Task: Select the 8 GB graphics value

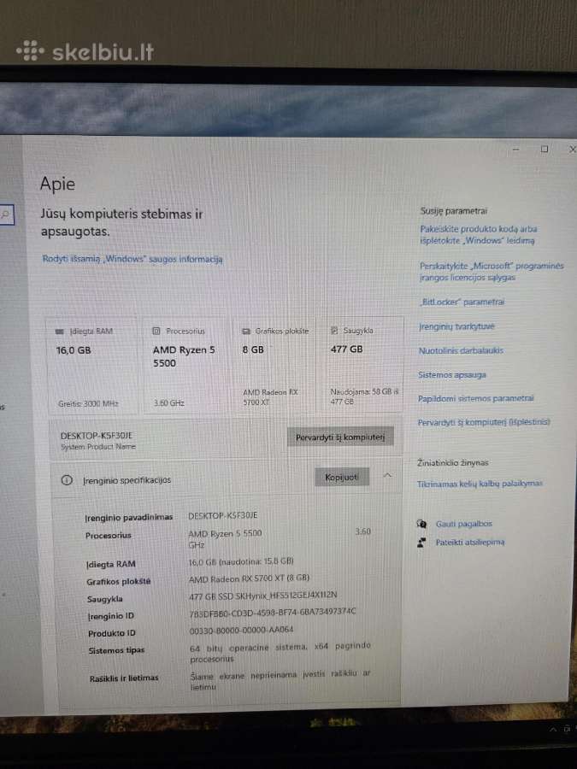Action: coord(253,349)
